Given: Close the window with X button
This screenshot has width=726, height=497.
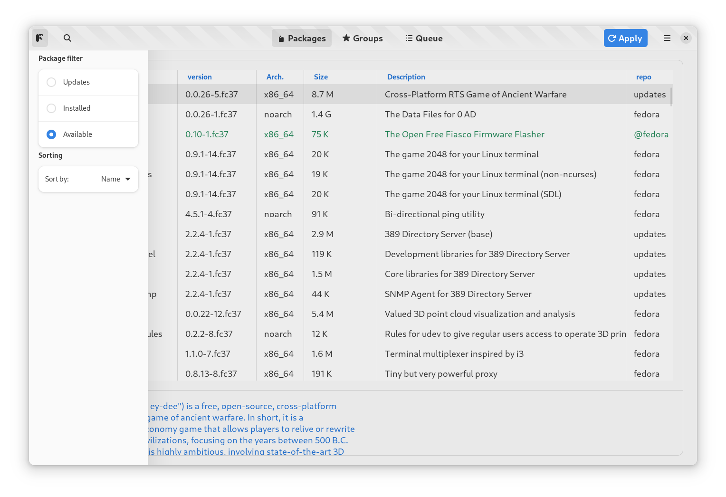Looking at the screenshot, I should (686, 38).
